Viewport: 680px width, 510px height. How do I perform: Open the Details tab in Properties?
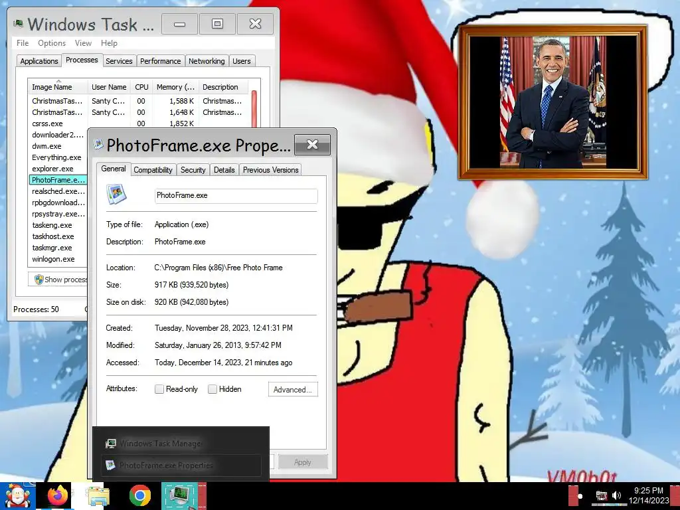click(x=224, y=170)
